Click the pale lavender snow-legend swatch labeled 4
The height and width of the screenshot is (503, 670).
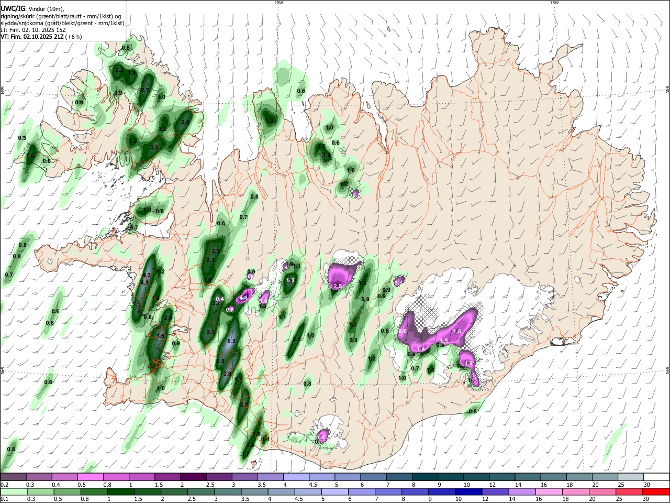(296, 477)
